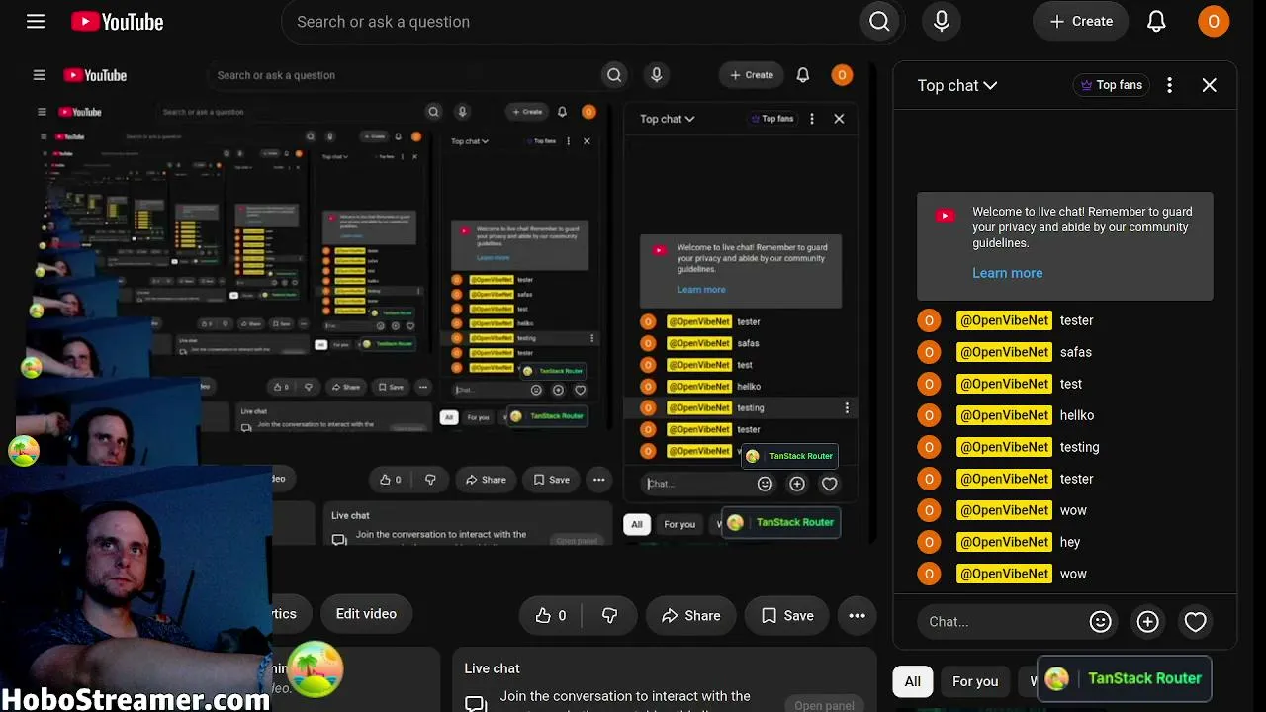
Task: Click the "Live chat" heading below the video
Action: [x=493, y=668]
